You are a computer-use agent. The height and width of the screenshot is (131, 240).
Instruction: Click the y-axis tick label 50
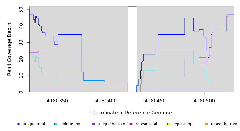21,10
